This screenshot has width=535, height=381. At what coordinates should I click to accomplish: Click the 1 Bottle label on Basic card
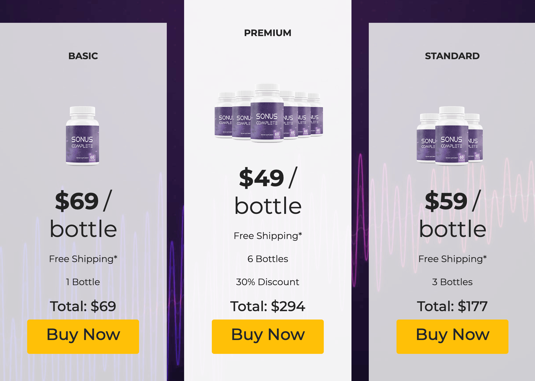click(83, 282)
